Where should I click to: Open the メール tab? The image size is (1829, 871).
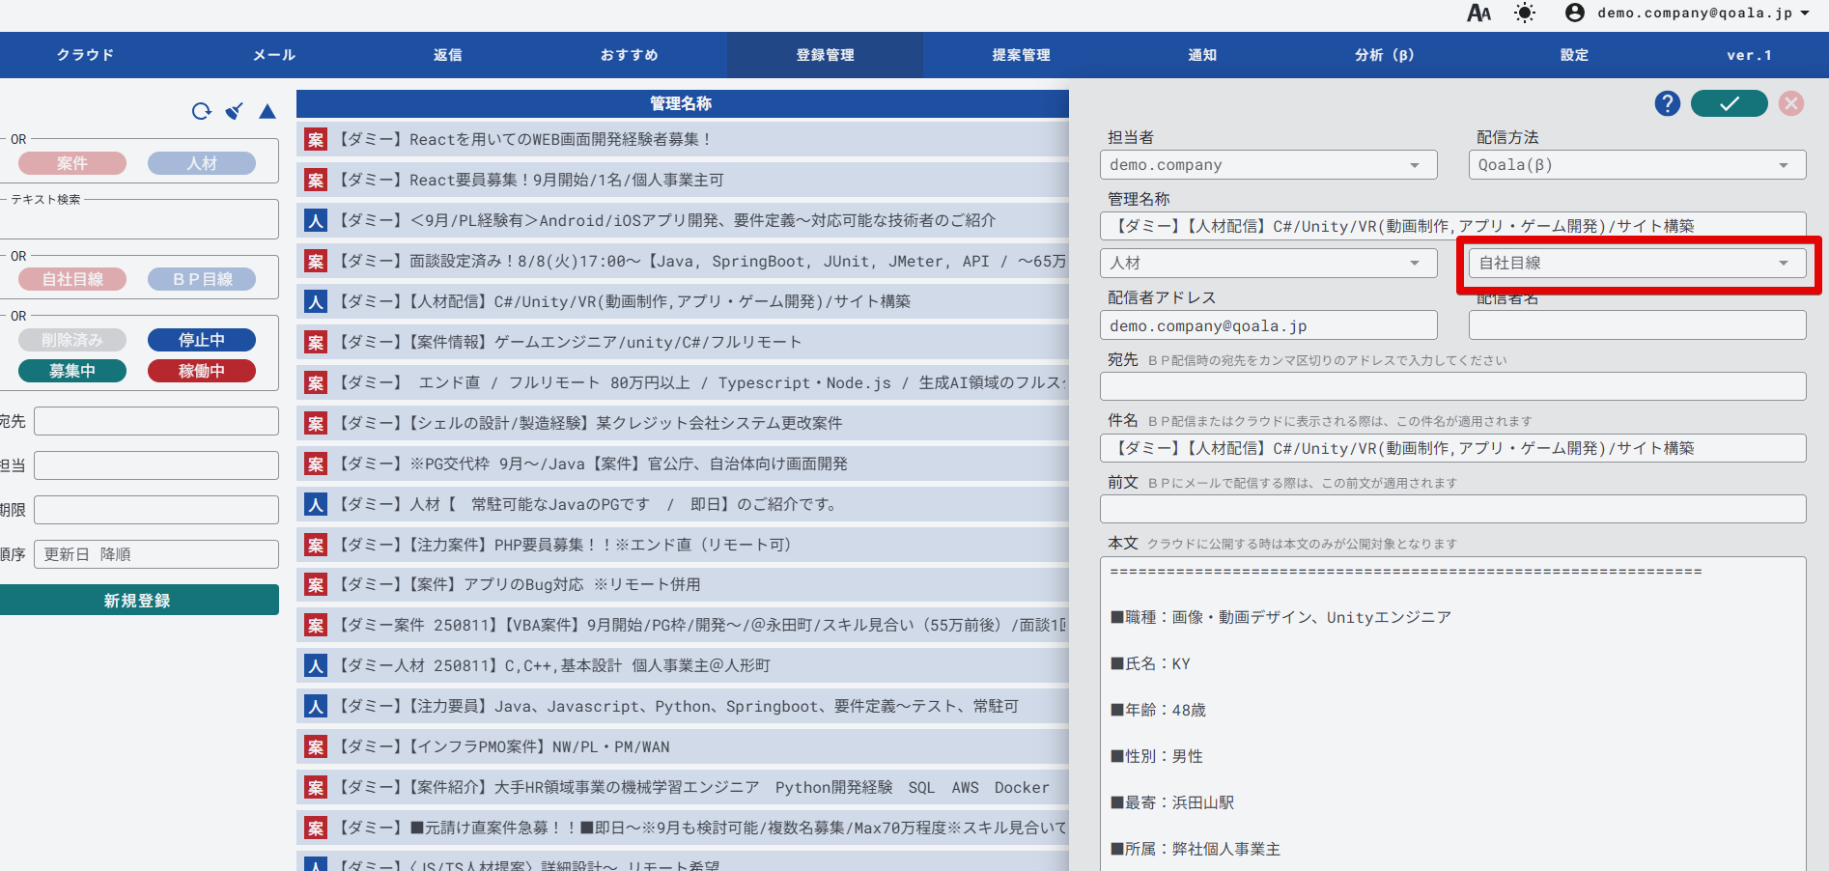tap(274, 55)
